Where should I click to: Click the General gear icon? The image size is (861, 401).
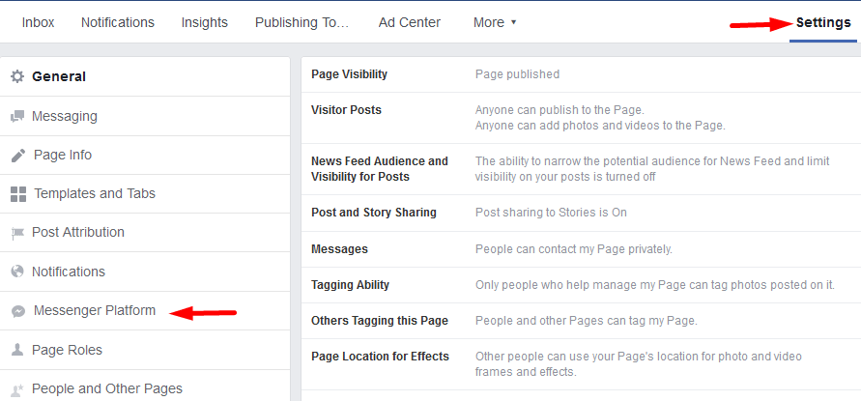click(17, 77)
